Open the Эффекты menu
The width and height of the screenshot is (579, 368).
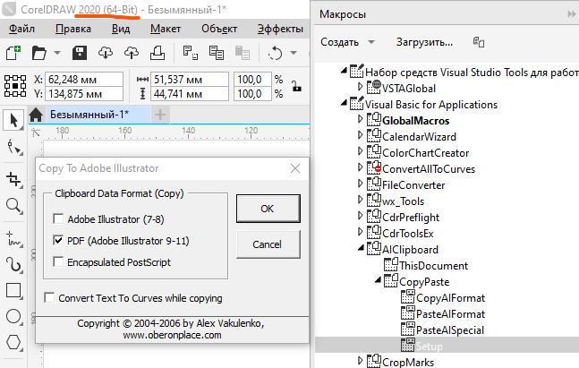tap(280, 29)
